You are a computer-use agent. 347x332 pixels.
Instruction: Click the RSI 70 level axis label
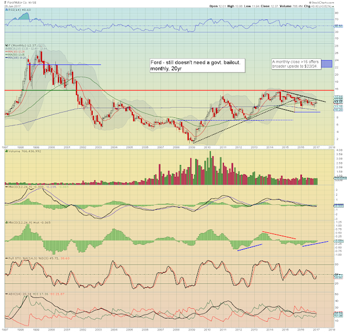pyautogui.click(x=337, y=19)
